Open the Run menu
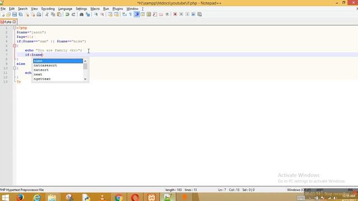Screen dimensions: 358x201 coord(106,9)
